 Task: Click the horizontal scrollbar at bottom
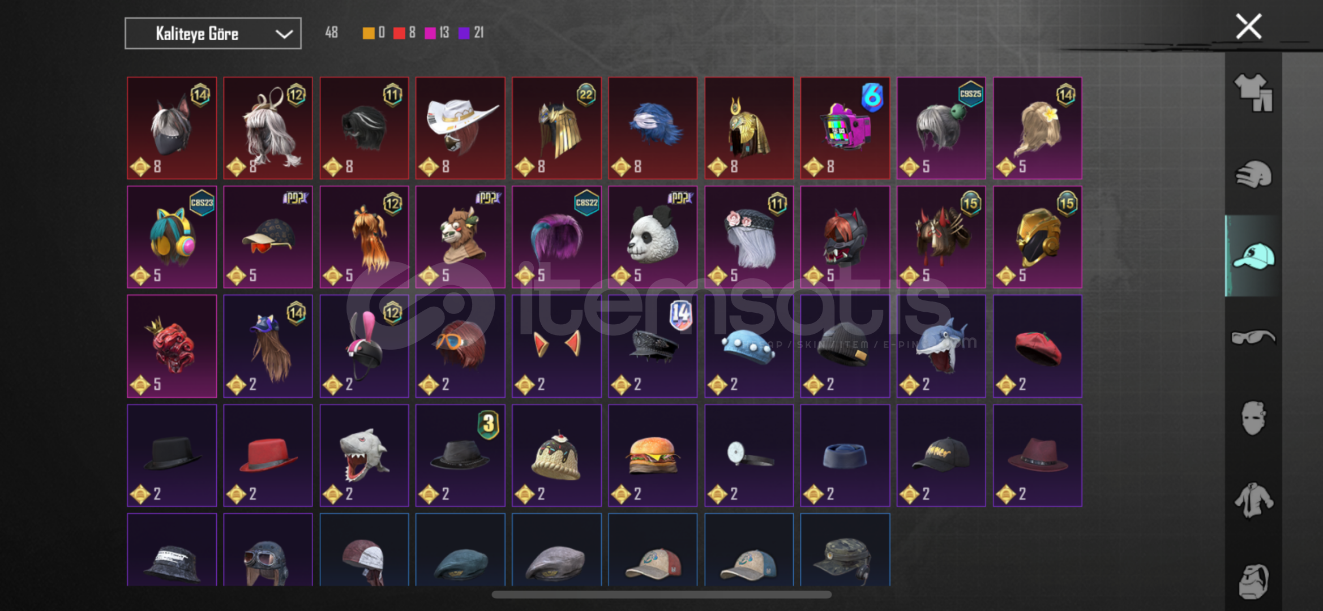(x=661, y=595)
